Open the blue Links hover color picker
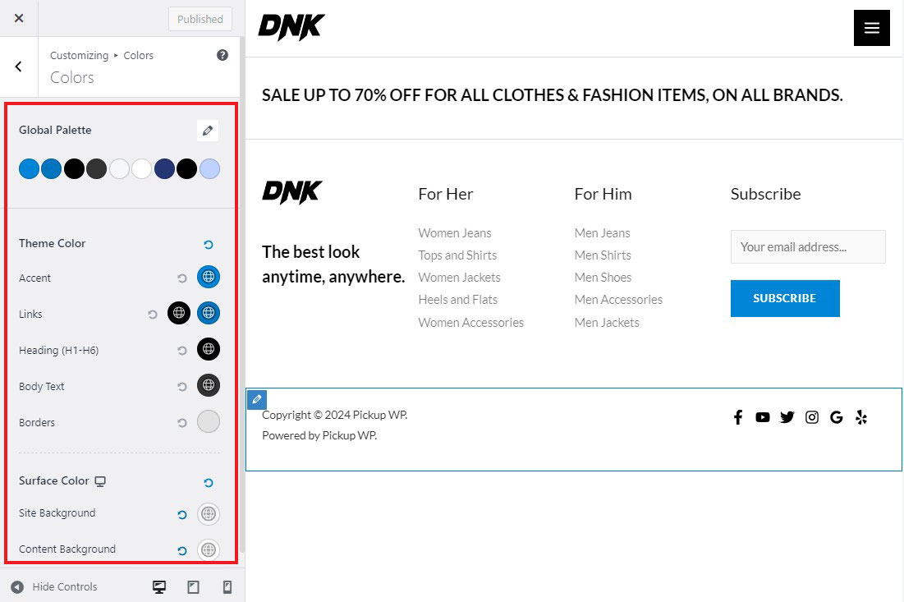Screen dimensions: 904x602 [x=209, y=313]
